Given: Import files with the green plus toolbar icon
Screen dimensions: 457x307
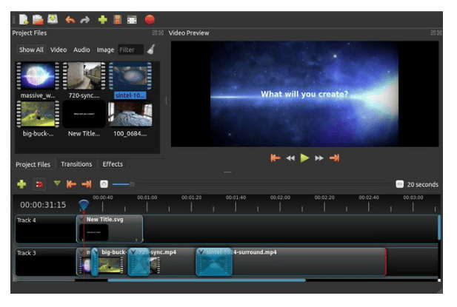Looking at the screenshot, I should pyautogui.click(x=103, y=20).
